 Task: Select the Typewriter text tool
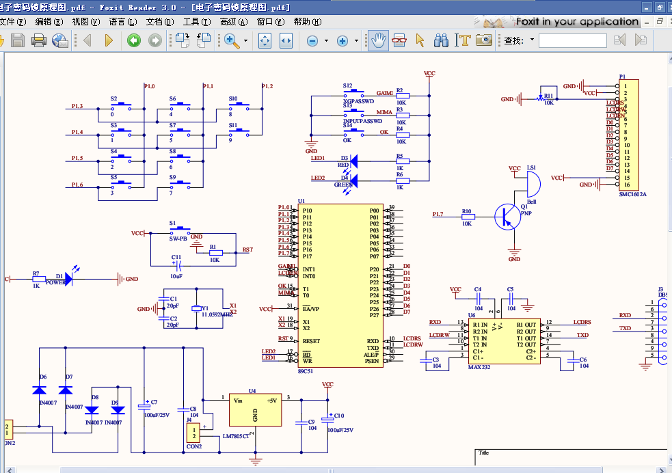click(463, 41)
